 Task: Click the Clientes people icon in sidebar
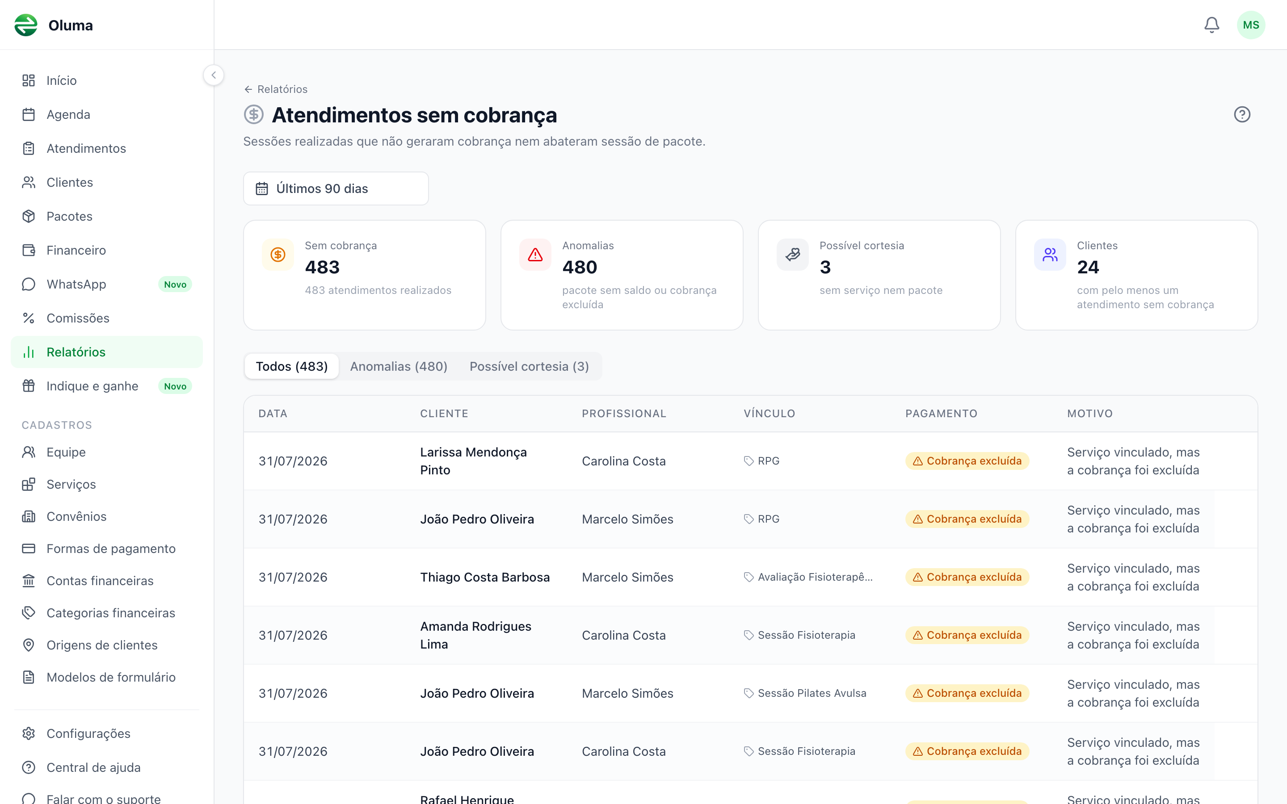29,182
